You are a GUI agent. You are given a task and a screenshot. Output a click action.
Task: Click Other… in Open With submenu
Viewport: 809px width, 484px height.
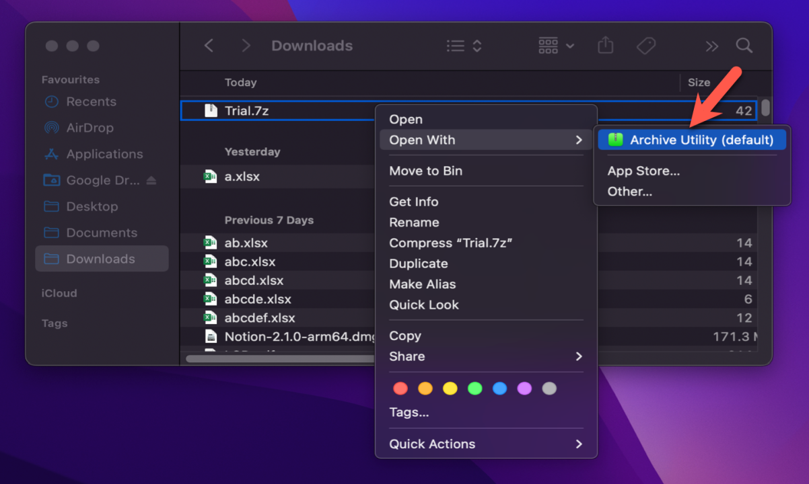click(x=629, y=192)
